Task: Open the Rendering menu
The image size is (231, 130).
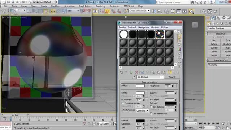Action: pos(100,6)
